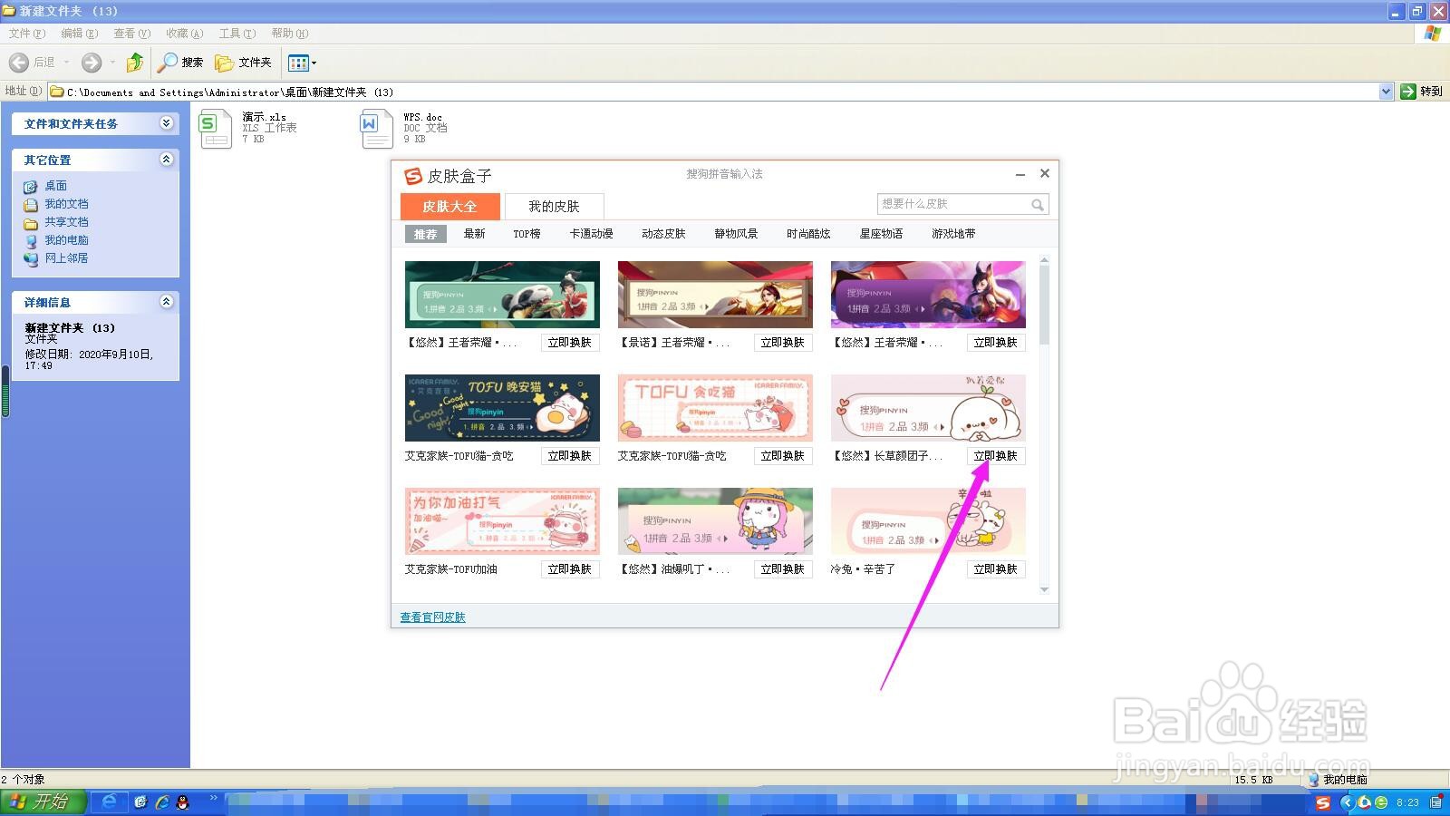Collapse the 文件和文件夹任务 panel
The height and width of the screenshot is (816, 1450).
pos(167,123)
